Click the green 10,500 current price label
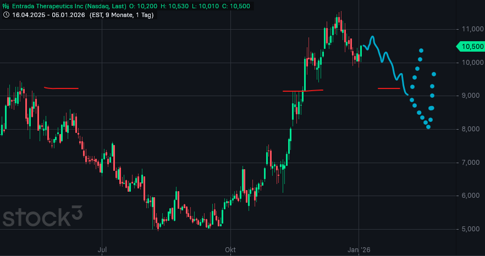485x256 pixels. (x=470, y=47)
